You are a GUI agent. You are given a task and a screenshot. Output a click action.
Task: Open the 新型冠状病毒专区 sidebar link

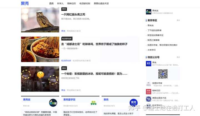155,35
